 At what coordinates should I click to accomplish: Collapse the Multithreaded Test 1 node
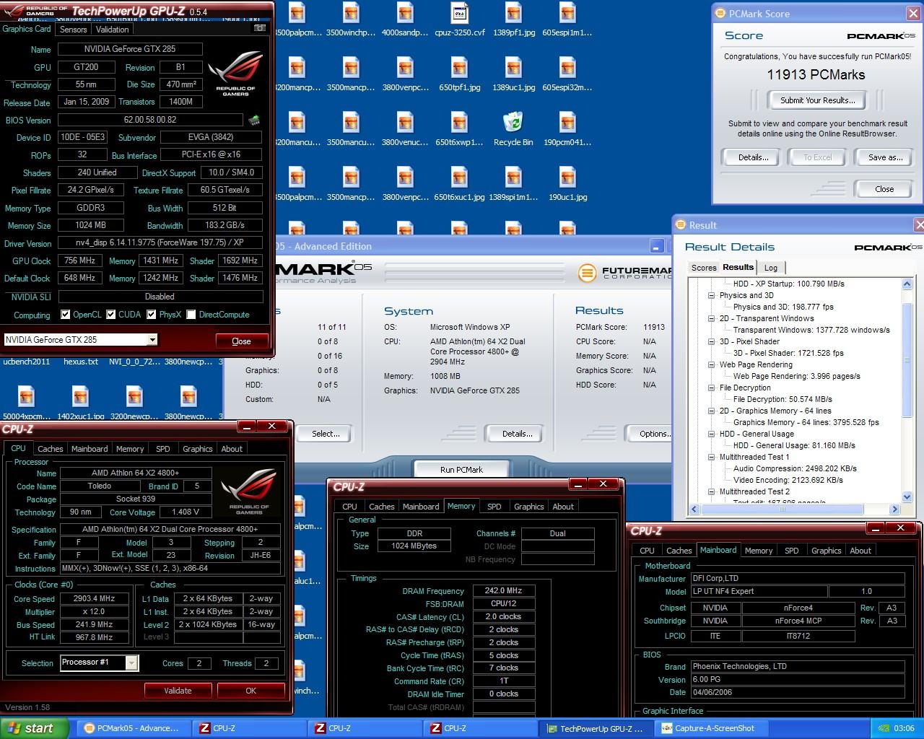(x=711, y=457)
